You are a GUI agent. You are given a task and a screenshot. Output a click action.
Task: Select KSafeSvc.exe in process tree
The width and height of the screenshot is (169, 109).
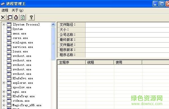coord(23,78)
